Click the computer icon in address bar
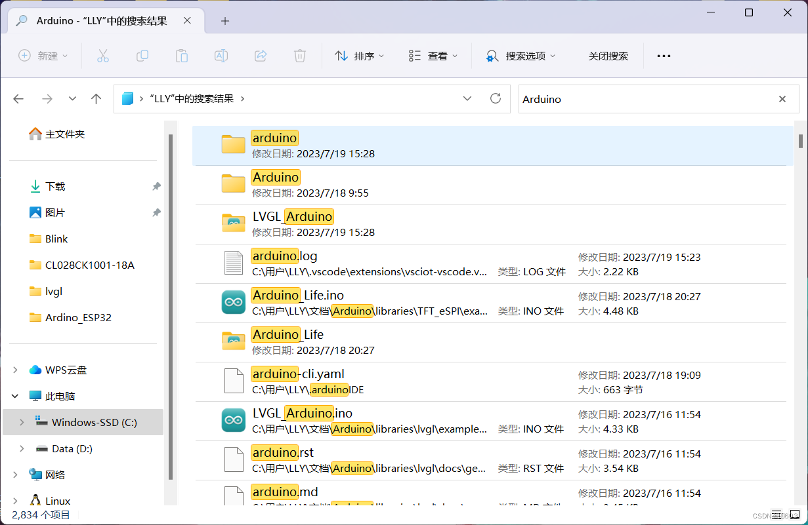Screen dimensions: 808x525 coord(127,98)
